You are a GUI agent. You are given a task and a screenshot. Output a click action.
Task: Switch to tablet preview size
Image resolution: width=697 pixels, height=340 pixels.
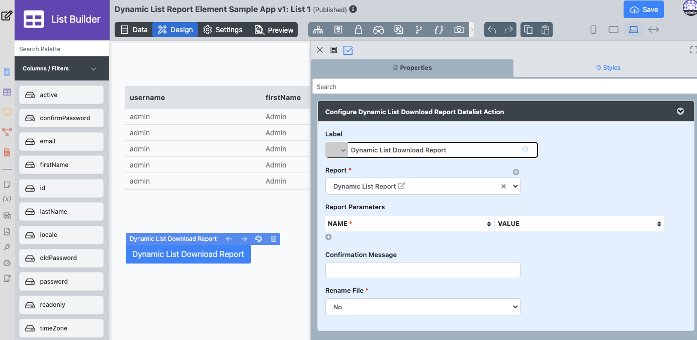[x=613, y=30]
